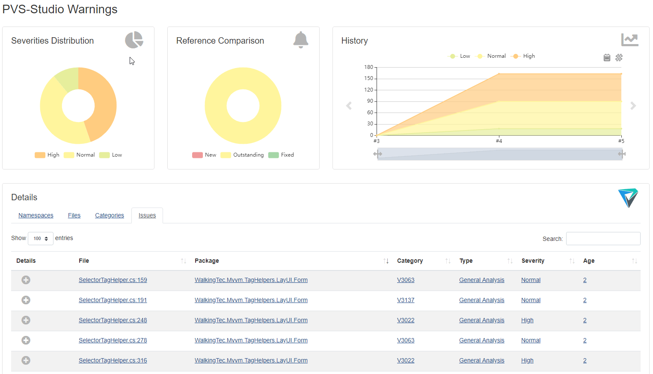Click right handle of History zoom slider
Screen dimensions: 653x374
(x=622, y=154)
